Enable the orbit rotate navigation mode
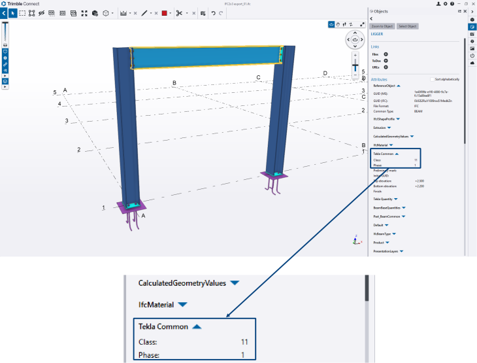The height and width of the screenshot is (363, 477). click(331, 24)
